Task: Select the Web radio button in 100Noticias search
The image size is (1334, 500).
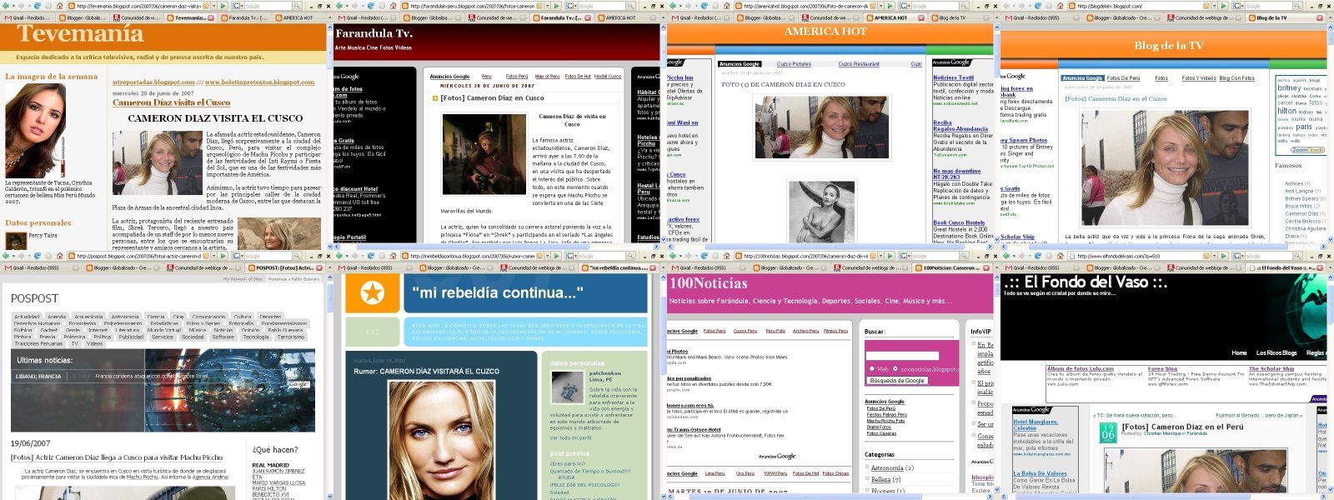Action: [x=872, y=368]
